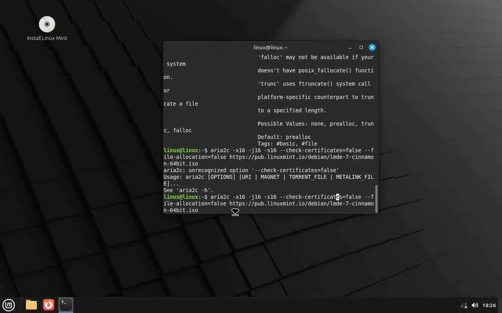Click the terminal title bar text
The width and height of the screenshot is (502, 313).
(271, 47)
